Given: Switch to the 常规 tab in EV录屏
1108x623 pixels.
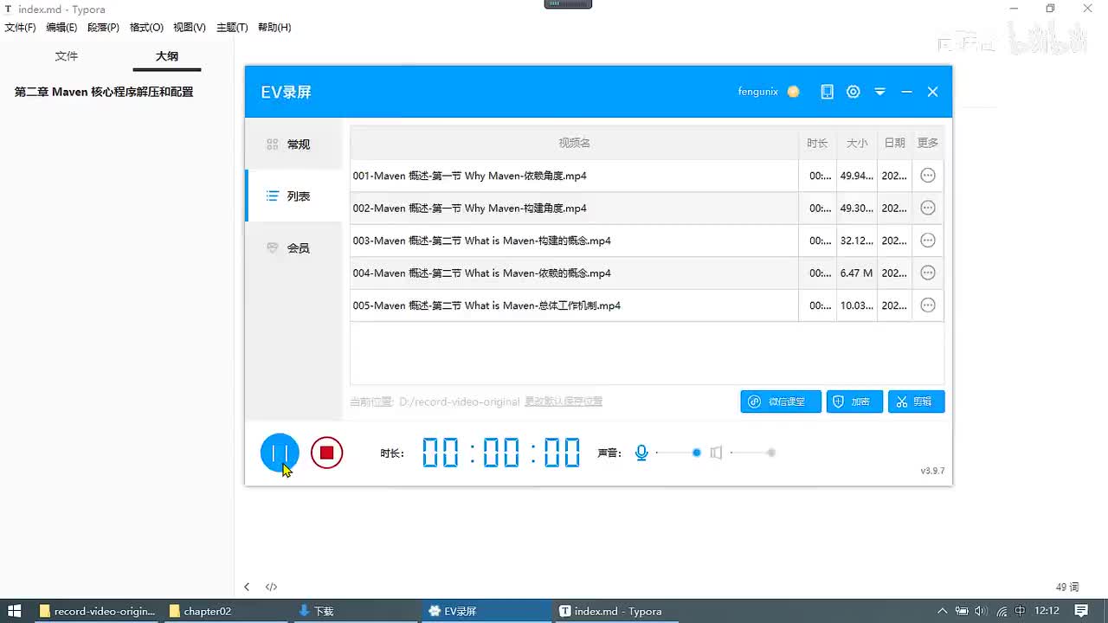Looking at the screenshot, I should [x=293, y=145].
